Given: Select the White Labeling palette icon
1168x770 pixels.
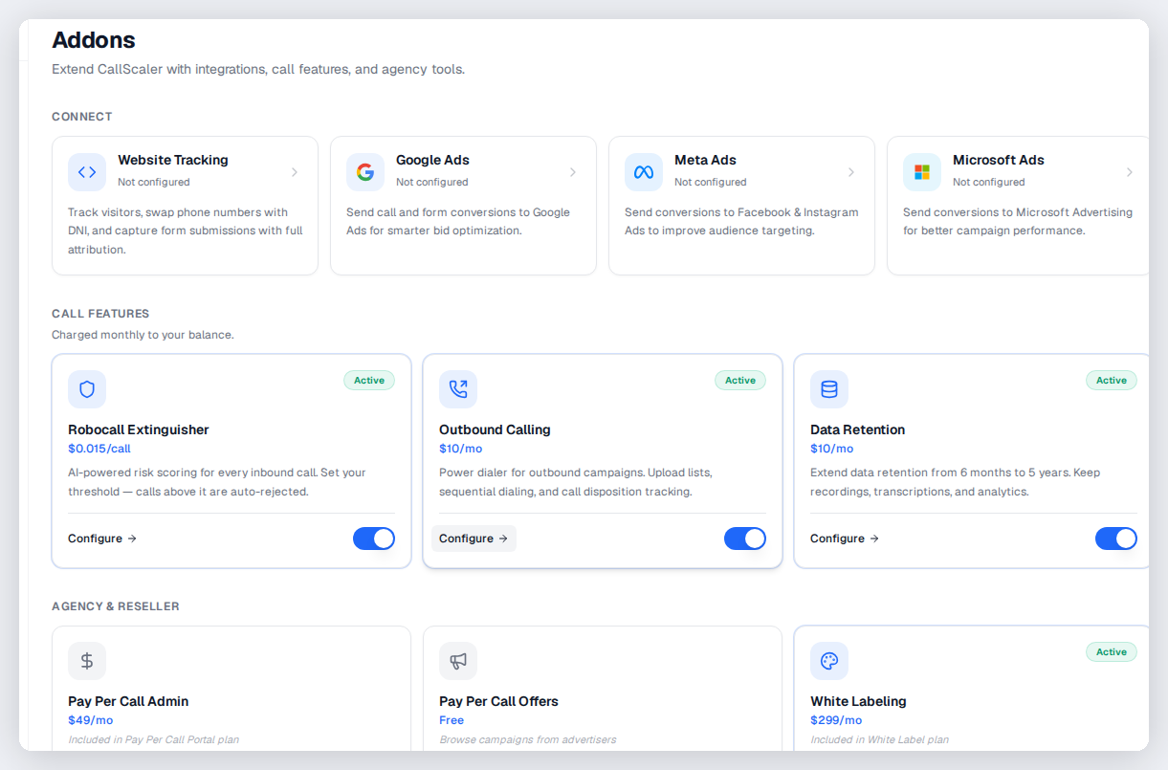Looking at the screenshot, I should coord(829,661).
